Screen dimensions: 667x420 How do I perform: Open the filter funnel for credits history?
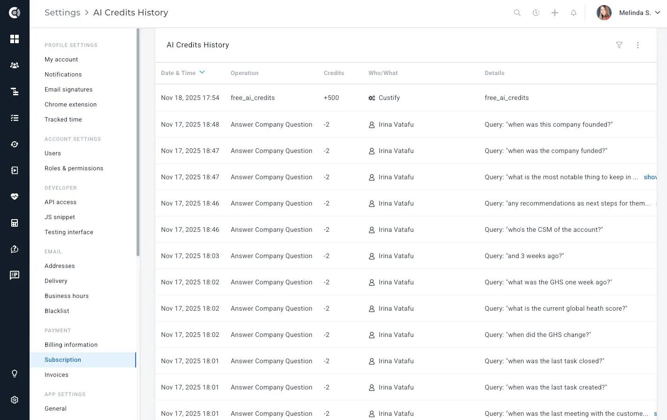619,45
